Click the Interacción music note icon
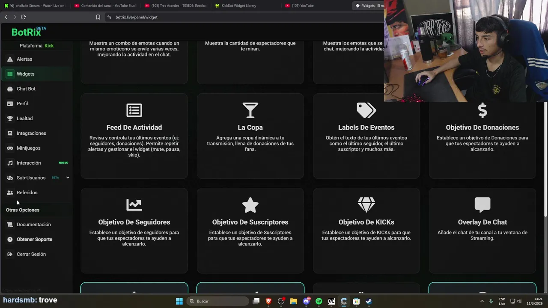Screen dimensions: 548x308 click(10, 163)
